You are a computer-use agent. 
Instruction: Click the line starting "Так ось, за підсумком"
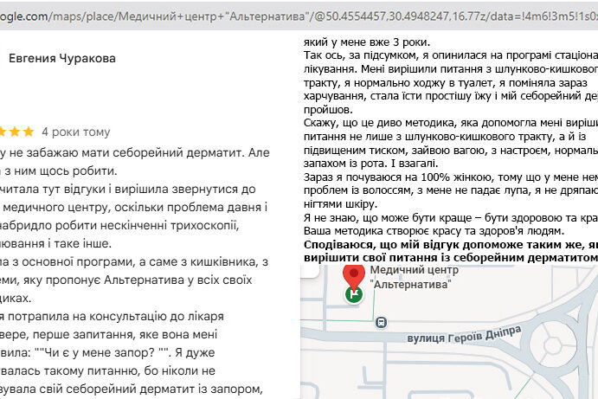pos(450,55)
